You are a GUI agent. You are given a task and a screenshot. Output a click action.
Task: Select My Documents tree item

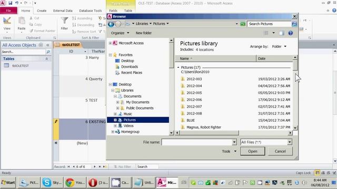pyautogui.click(x=137, y=102)
